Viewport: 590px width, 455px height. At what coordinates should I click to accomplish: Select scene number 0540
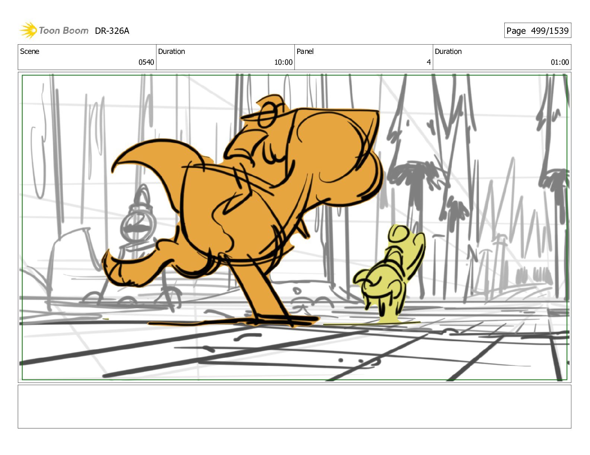click(x=146, y=62)
